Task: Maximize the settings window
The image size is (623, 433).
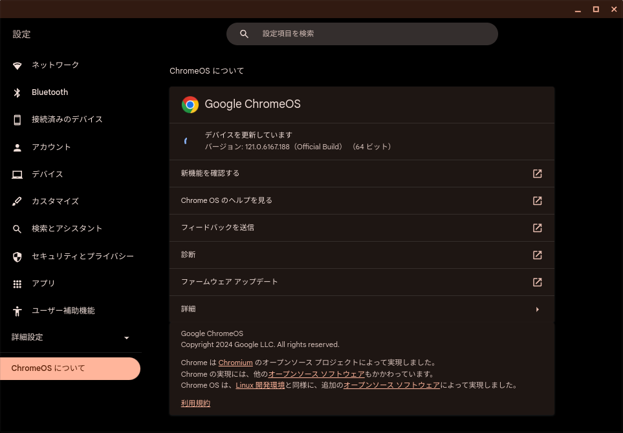Action: tap(596, 9)
